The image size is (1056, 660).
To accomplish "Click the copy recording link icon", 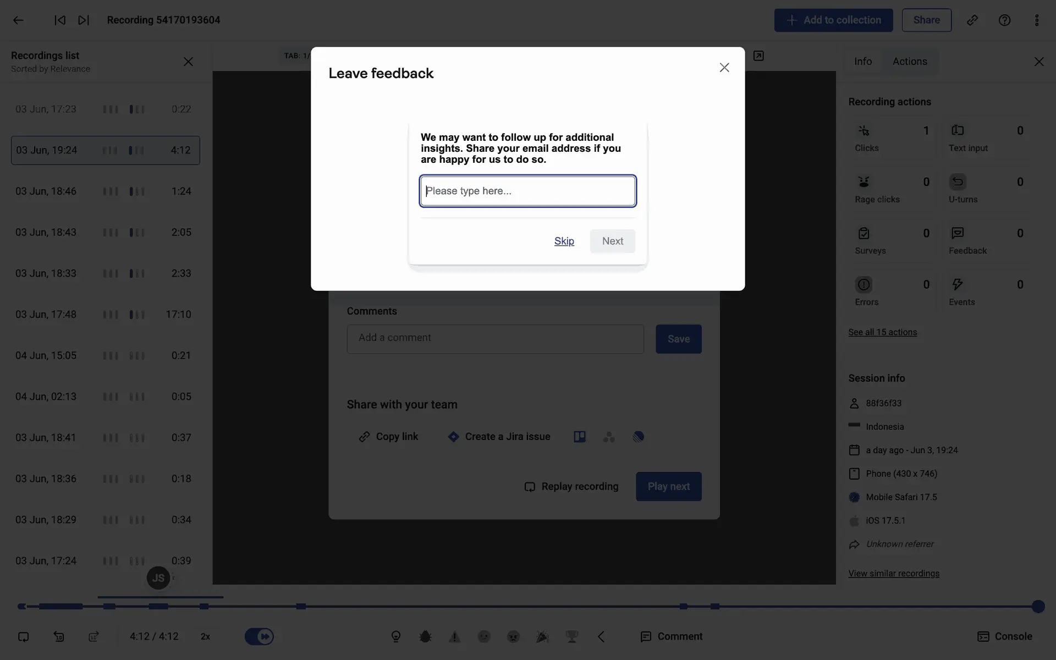I will 972,20.
